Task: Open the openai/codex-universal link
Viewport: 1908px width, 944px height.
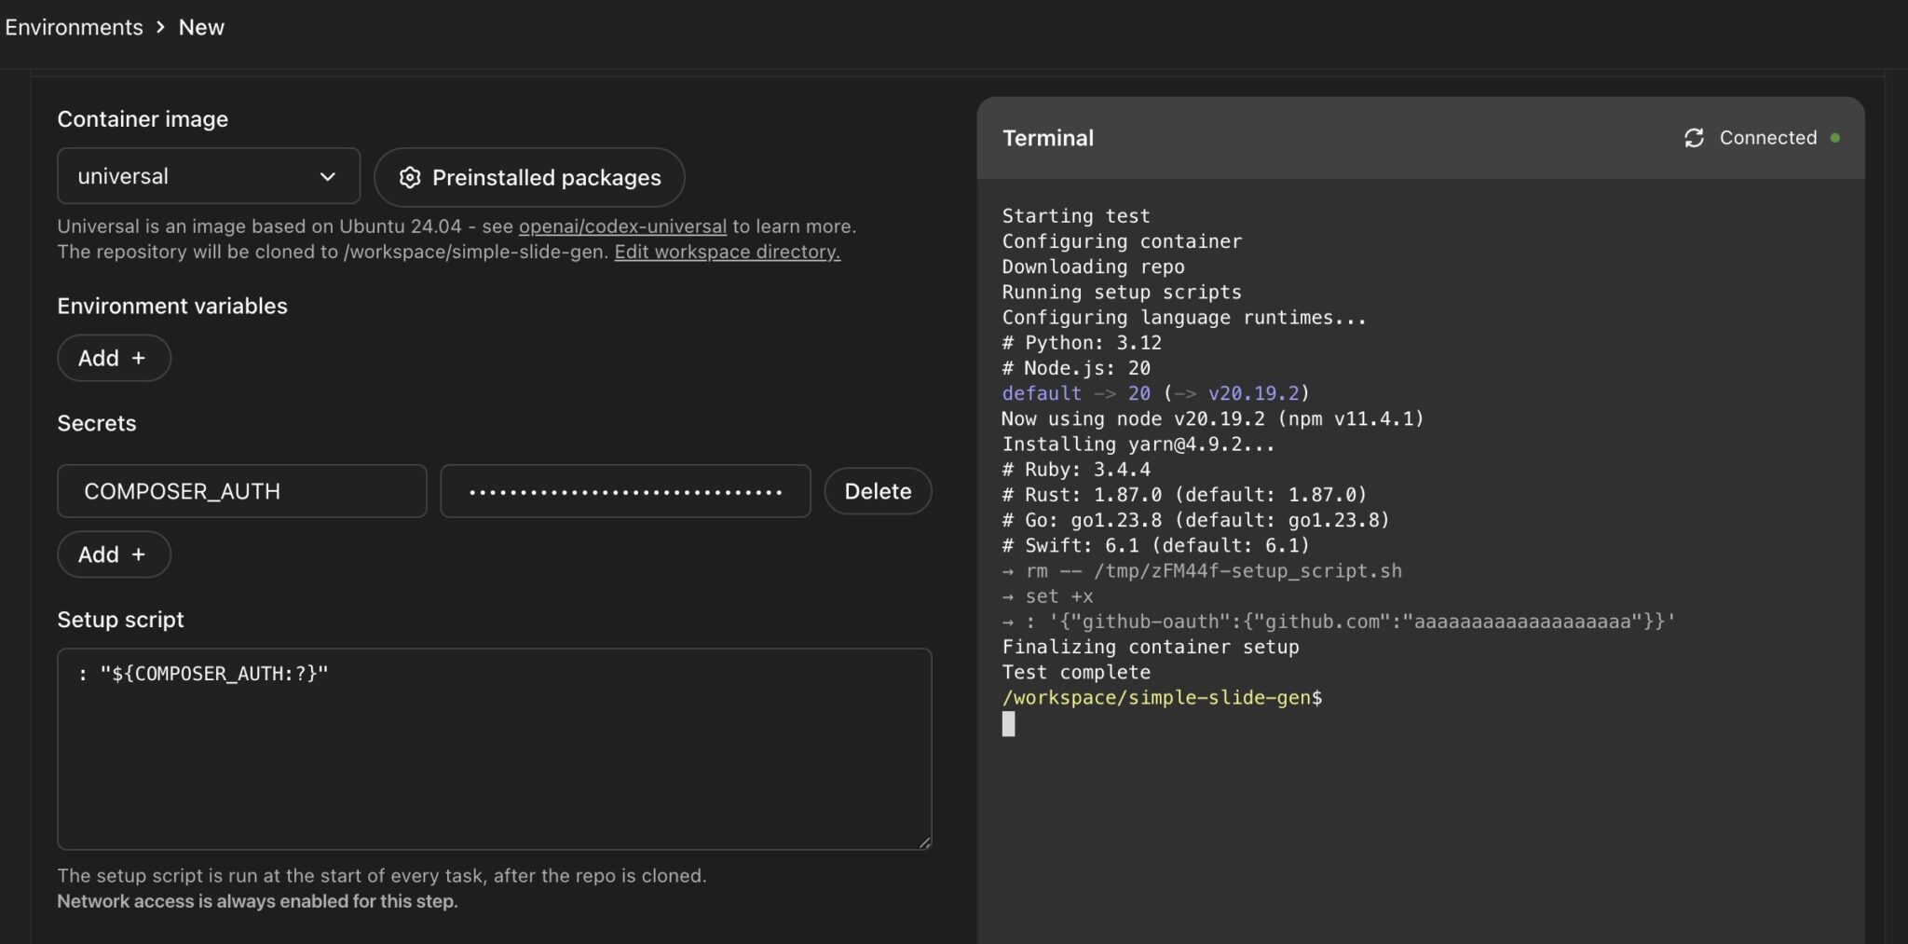Action: [622, 226]
